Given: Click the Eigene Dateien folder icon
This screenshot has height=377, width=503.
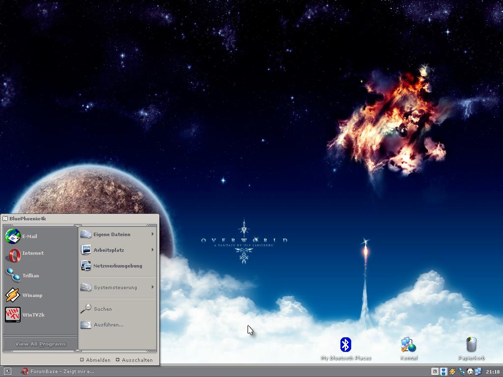Looking at the screenshot, I should pyautogui.click(x=85, y=234).
